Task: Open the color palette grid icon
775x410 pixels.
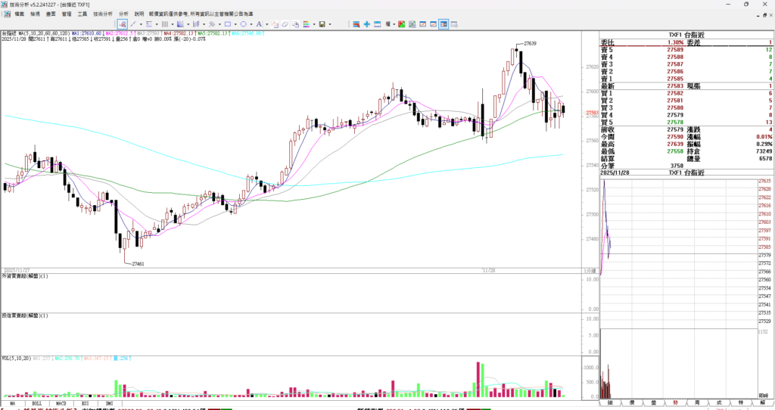Action: (306, 24)
